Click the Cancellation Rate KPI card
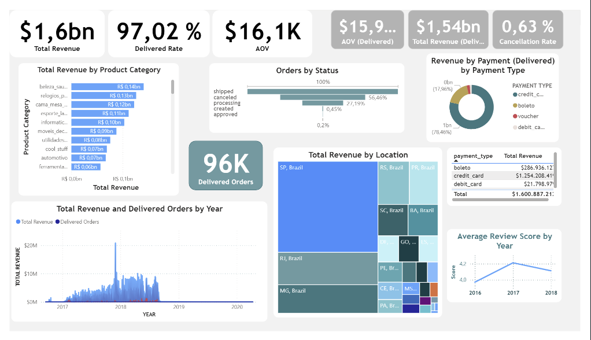 [x=527, y=29]
